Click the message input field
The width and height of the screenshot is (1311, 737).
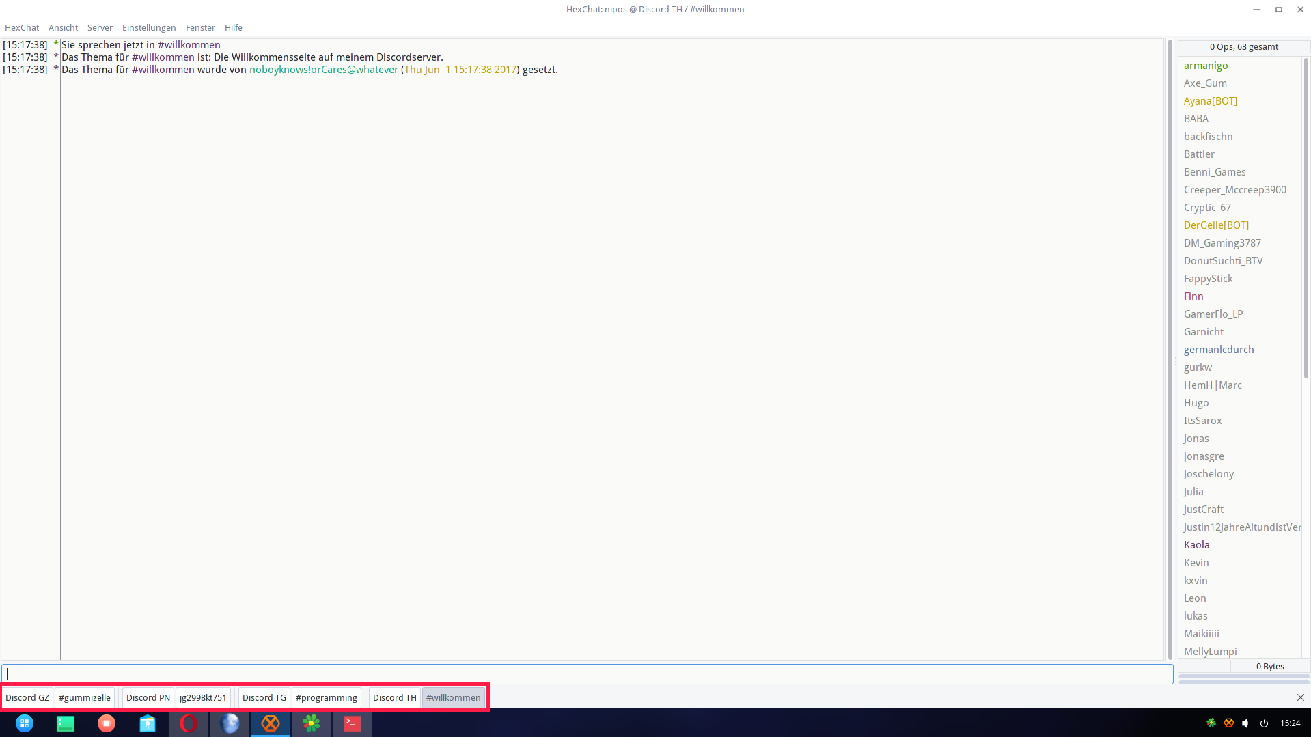point(588,674)
